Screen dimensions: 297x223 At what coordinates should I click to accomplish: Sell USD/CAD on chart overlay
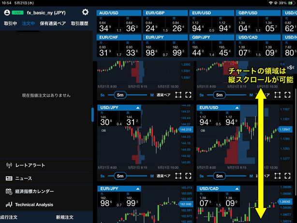[208, 199]
